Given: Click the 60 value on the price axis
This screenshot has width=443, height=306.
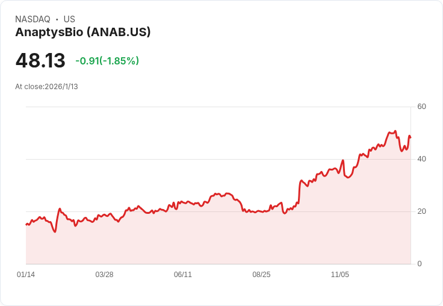Looking at the screenshot, I should pos(421,107).
